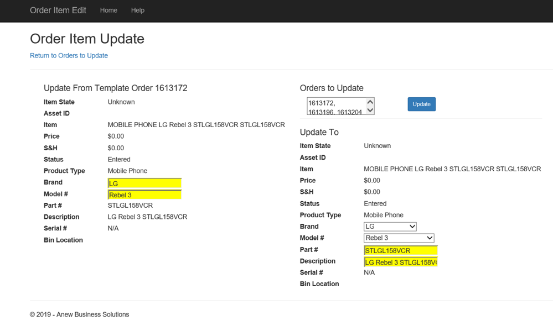Click the yellow Brand field in template order
Image resolution: width=553 pixels, height=326 pixels.
[144, 183]
